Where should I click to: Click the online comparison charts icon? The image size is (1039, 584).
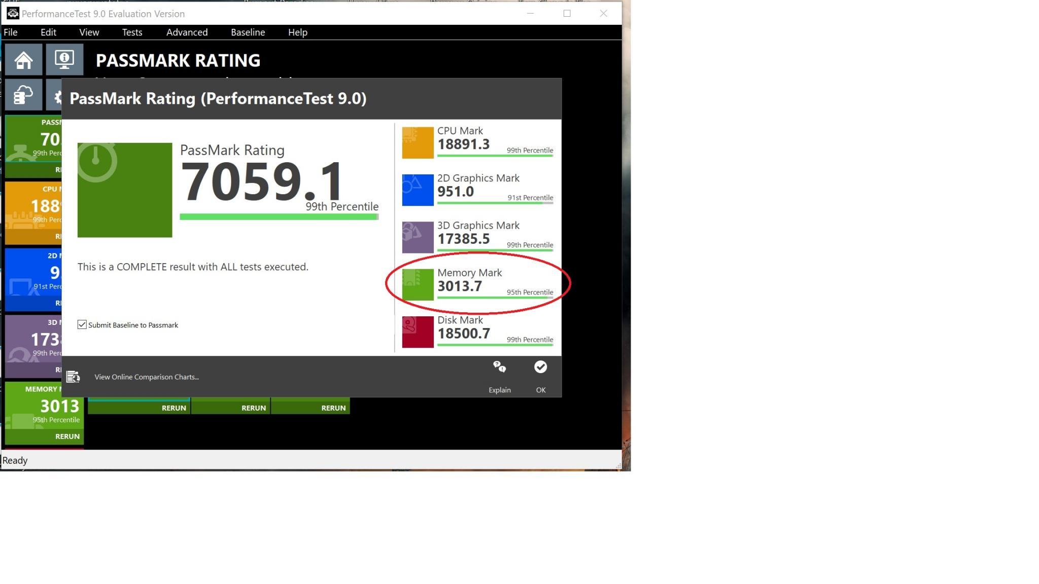[73, 377]
